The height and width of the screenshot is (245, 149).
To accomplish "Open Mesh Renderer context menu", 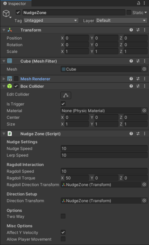I will click(x=144, y=79).
